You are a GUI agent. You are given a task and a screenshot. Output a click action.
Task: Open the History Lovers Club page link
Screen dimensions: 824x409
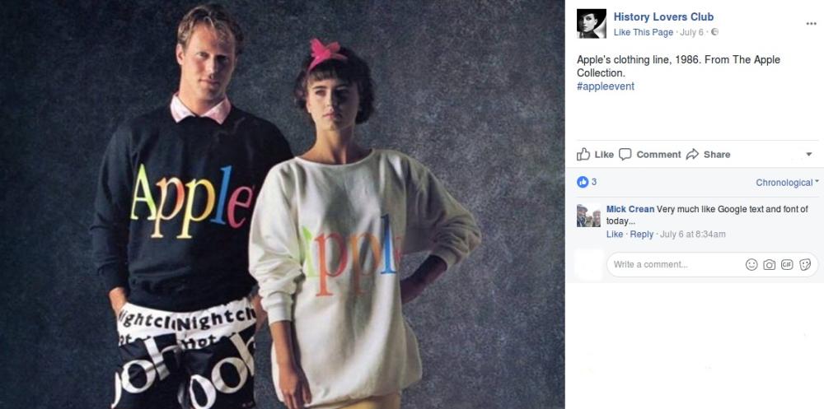click(663, 16)
